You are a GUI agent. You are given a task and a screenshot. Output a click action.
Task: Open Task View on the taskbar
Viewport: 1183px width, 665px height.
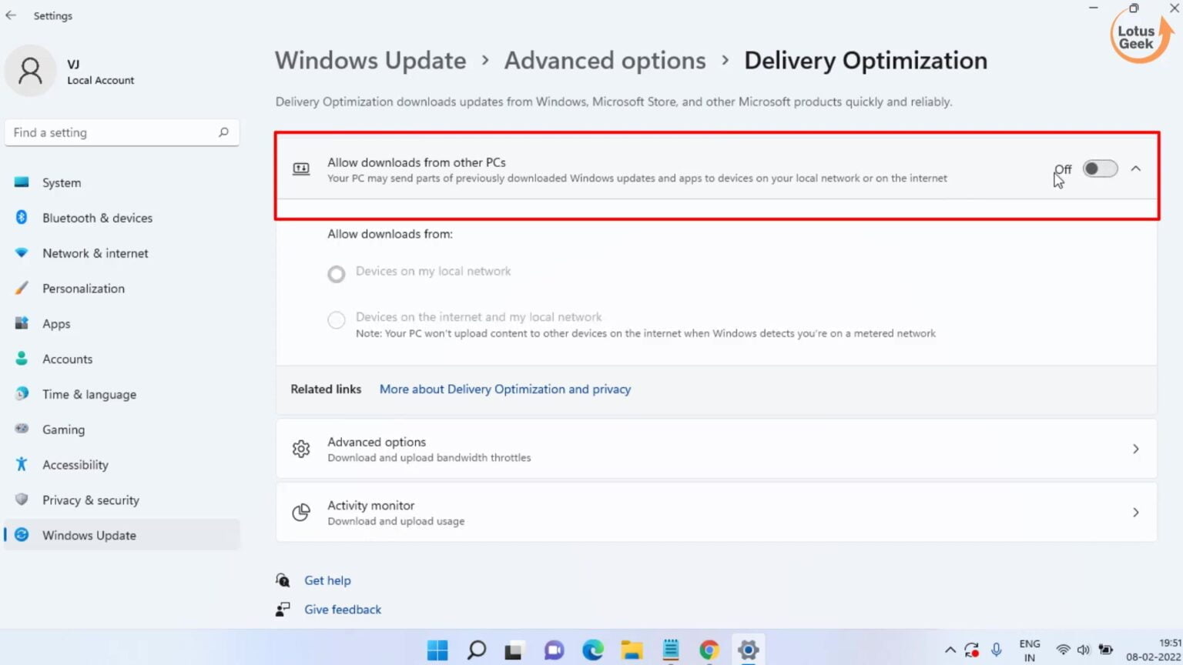coord(514,650)
